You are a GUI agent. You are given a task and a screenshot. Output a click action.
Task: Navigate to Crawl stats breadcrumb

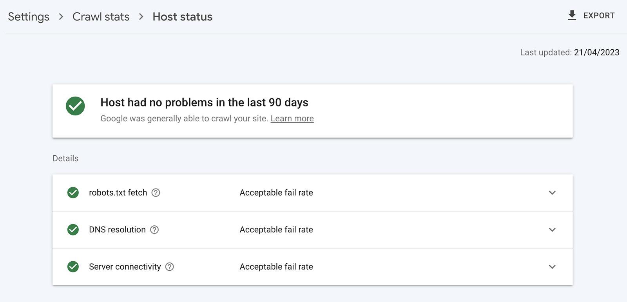[101, 17]
